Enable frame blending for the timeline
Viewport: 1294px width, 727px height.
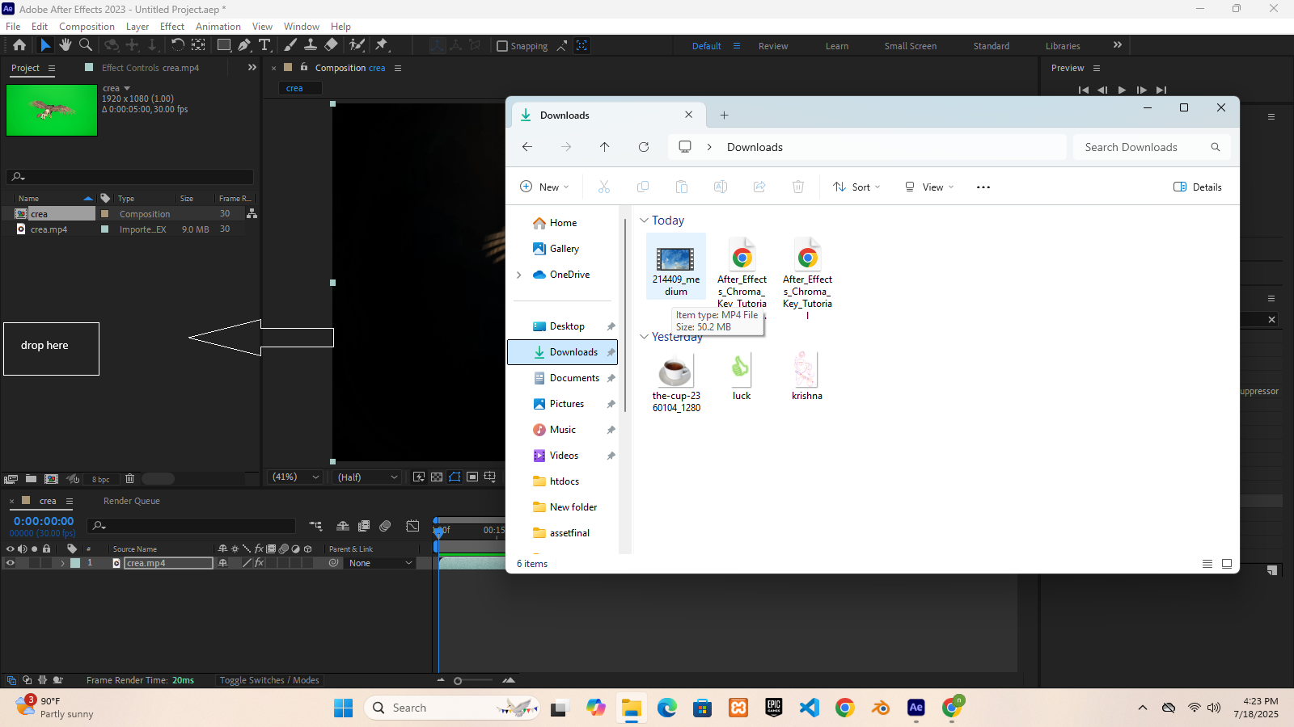(364, 526)
